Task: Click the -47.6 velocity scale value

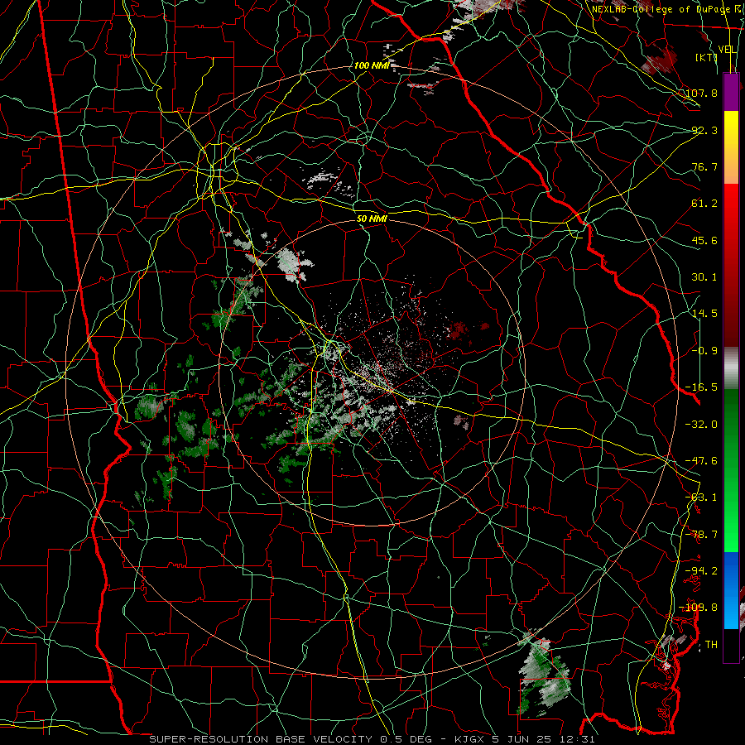Action: [701, 461]
